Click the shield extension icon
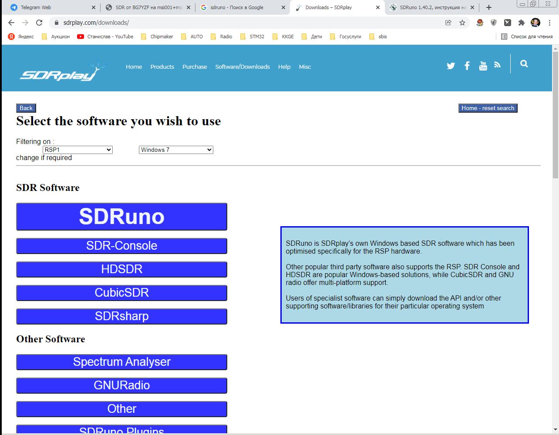Screen dimensions: 559x435 [x=494, y=23]
